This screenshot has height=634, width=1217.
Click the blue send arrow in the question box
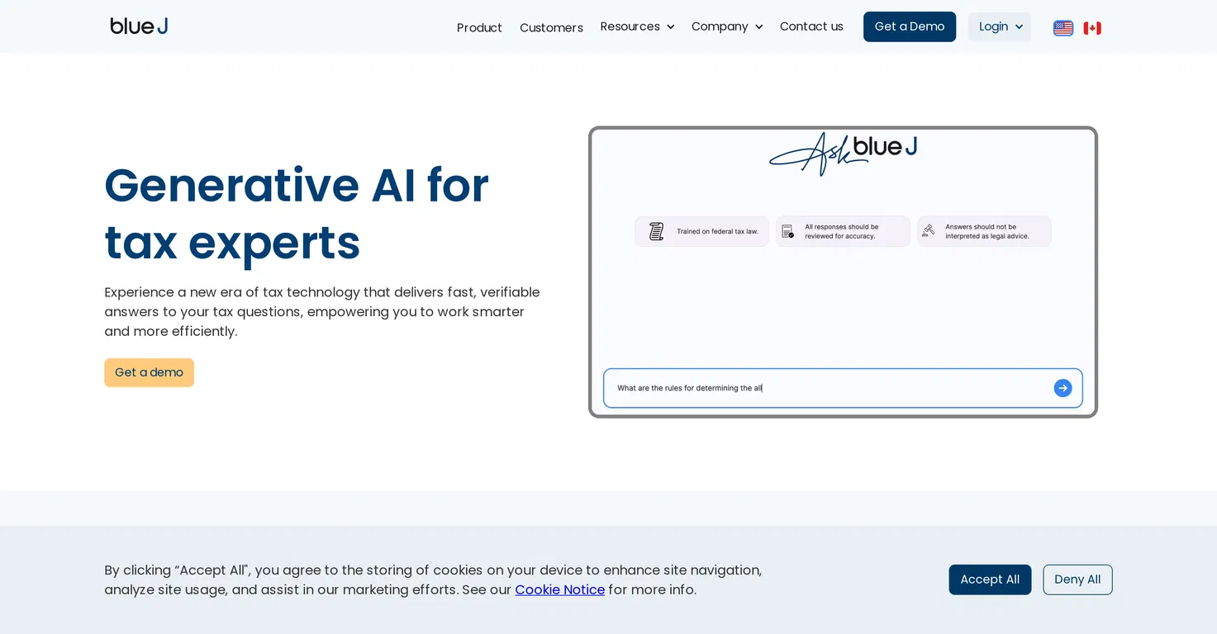point(1062,388)
